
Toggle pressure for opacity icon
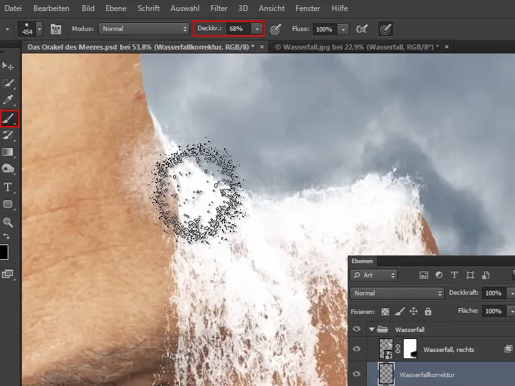point(276,29)
